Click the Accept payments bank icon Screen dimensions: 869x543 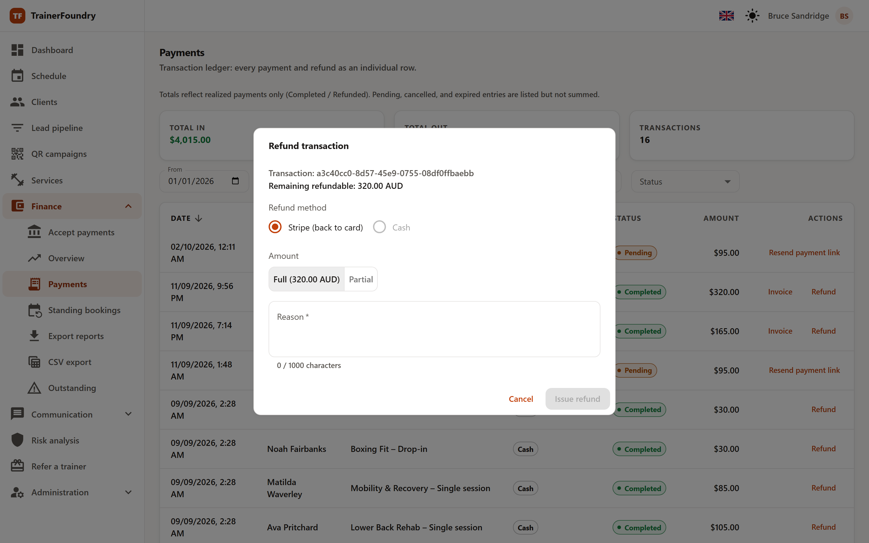[34, 232]
